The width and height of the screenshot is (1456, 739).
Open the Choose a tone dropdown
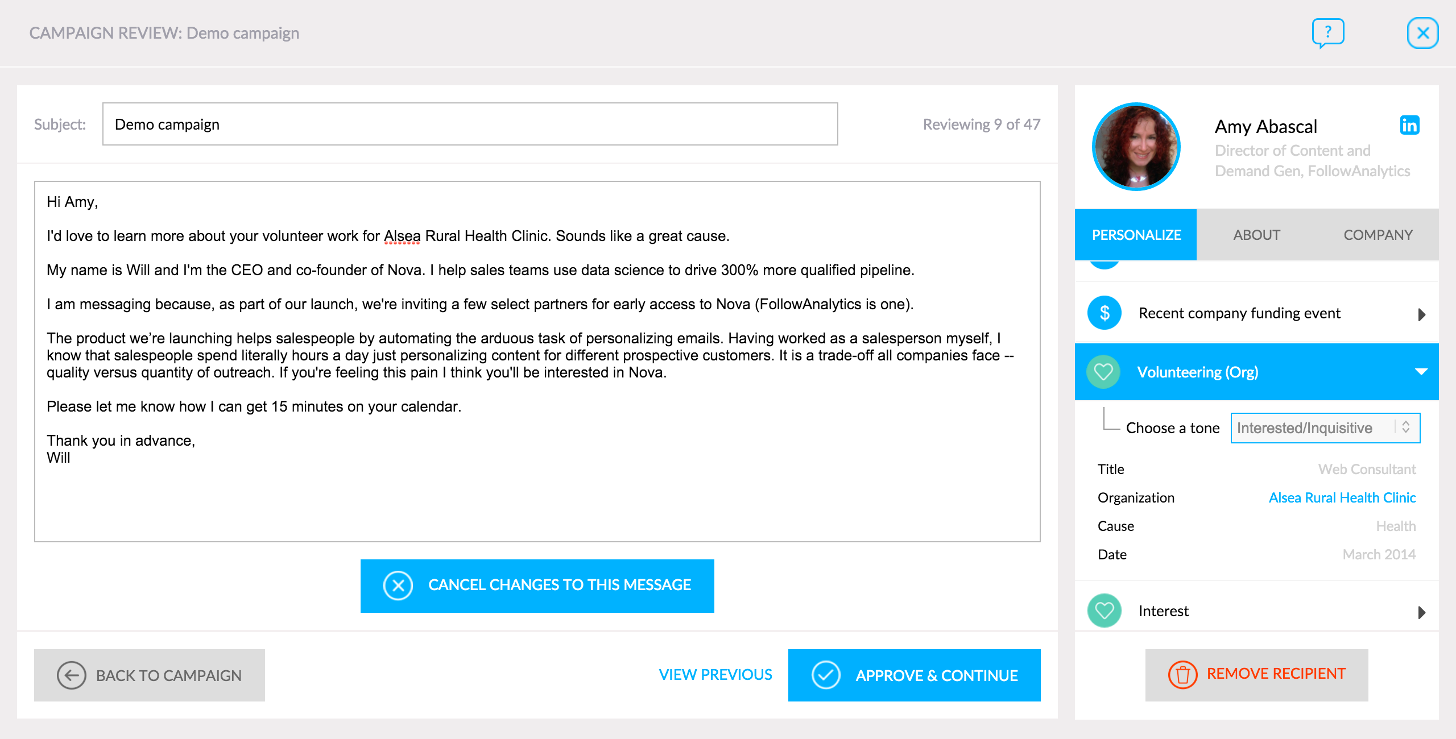(1325, 428)
